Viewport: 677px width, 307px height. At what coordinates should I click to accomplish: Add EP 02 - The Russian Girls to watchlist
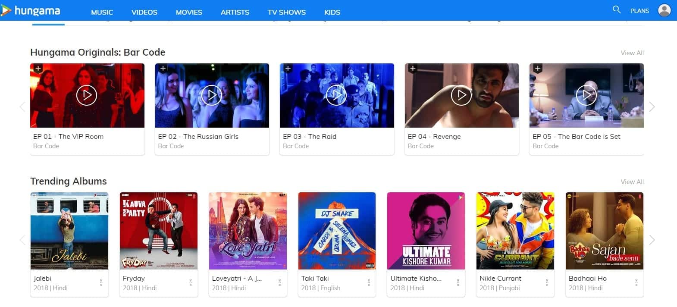tap(163, 68)
